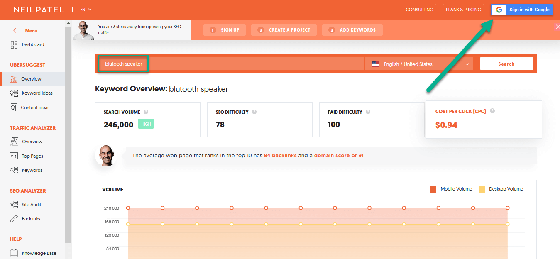The width and height of the screenshot is (560, 259).
Task: Click the Content Ideas icon
Action: (13, 108)
